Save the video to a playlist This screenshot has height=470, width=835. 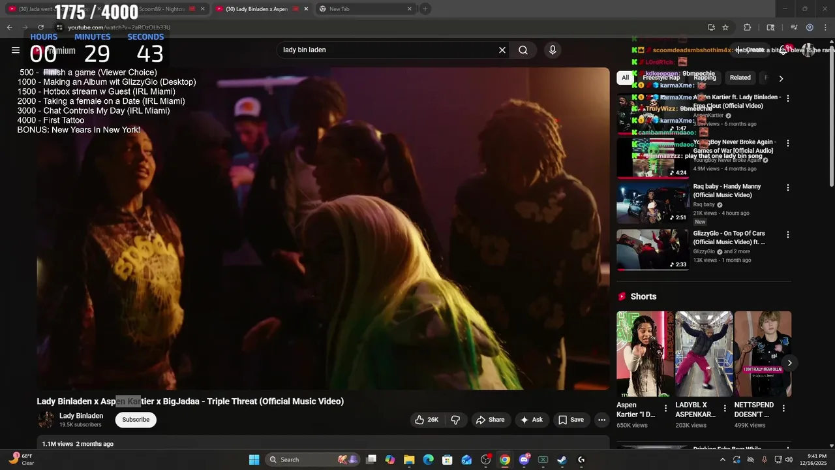pos(571,420)
